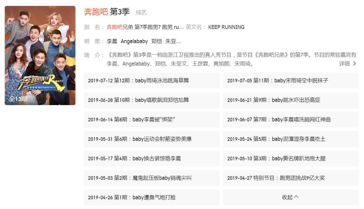Click the alias text 奔跑吧兄弟 第7季跑男7

[x=134, y=27]
